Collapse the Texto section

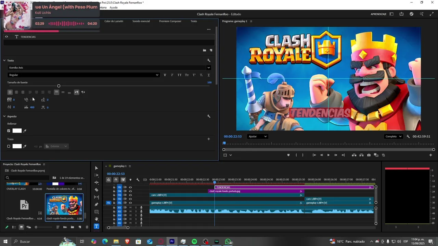click(x=4, y=60)
